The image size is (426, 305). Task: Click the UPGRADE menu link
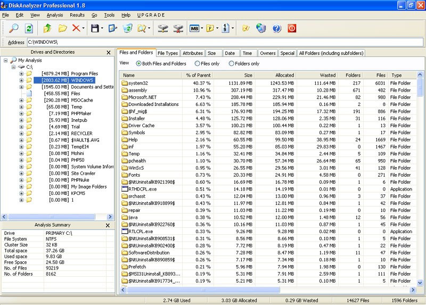(x=151, y=15)
